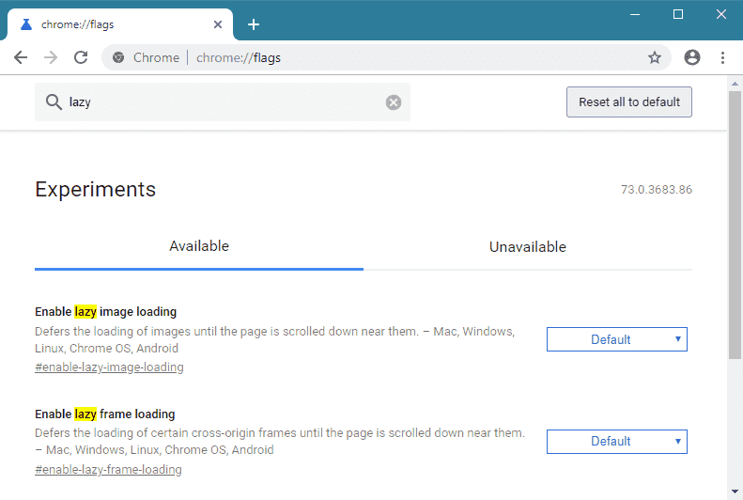743x500 pixels.
Task: Select the chrome://flags browser tab
Action: 120,24
